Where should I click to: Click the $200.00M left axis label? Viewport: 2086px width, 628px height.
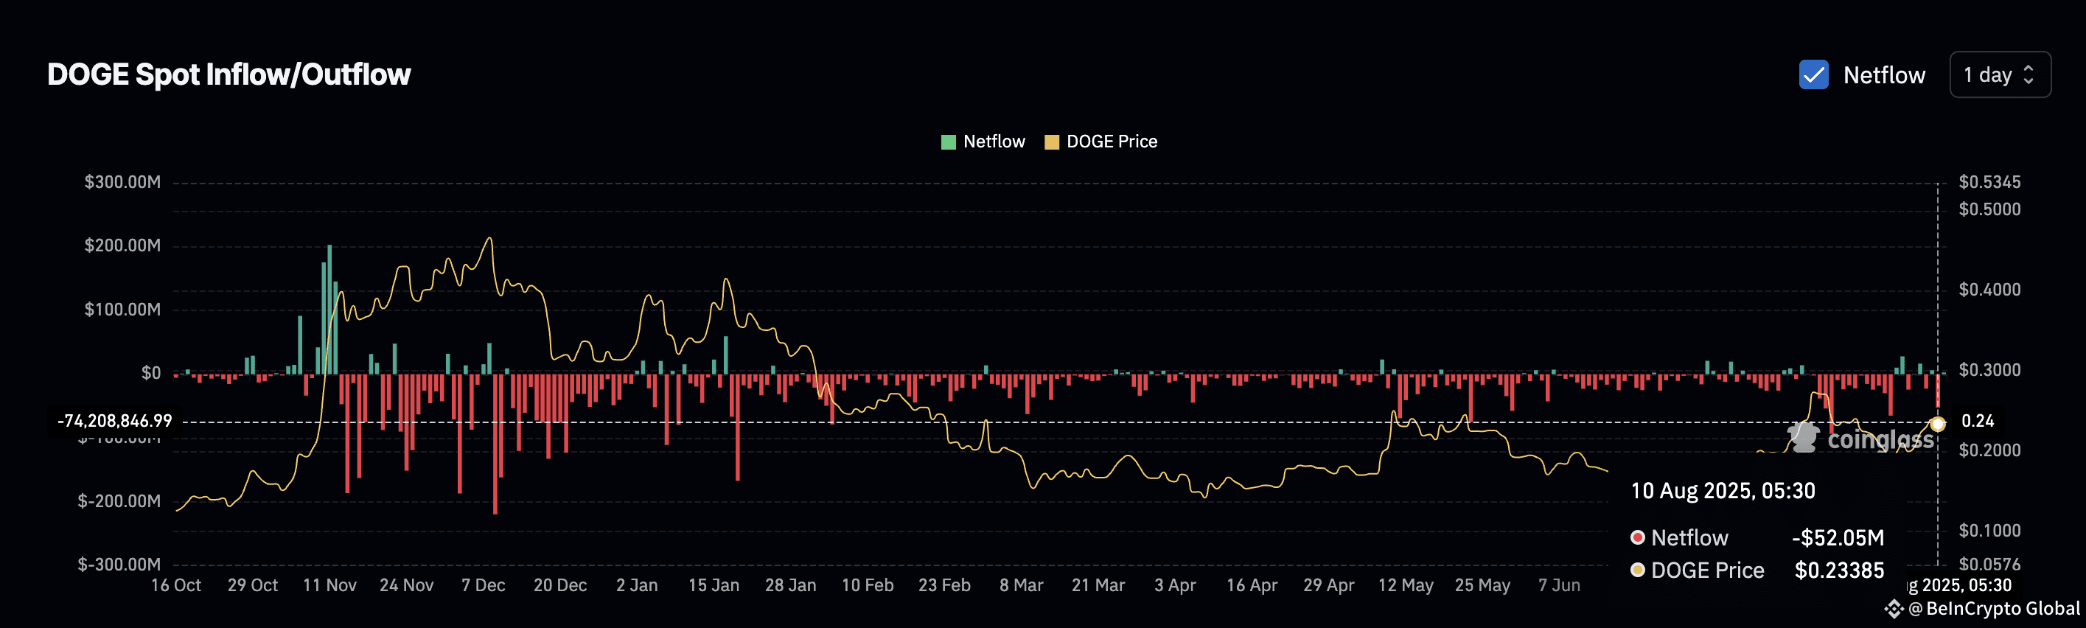click(x=122, y=245)
